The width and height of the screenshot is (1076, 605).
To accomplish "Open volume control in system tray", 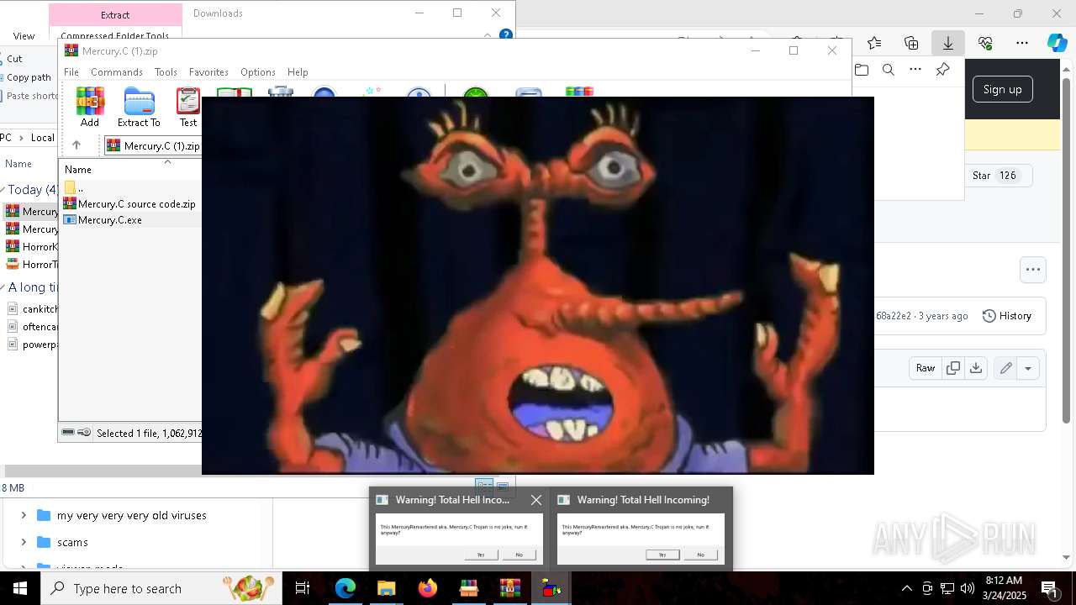I will (x=968, y=588).
